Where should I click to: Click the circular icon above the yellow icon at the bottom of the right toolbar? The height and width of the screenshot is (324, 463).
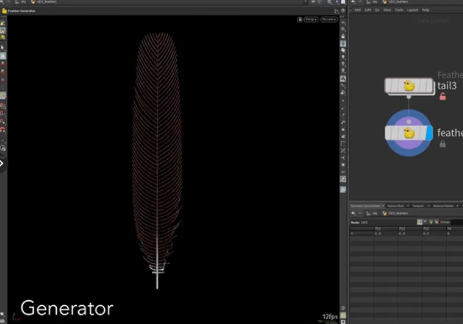point(343,308)
